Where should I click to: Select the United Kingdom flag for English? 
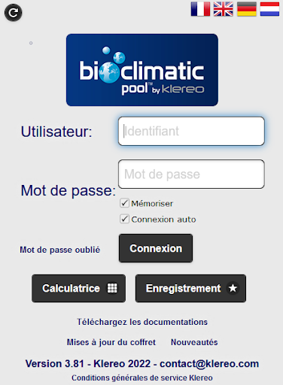pyautogui.click(x=224, y=9)
